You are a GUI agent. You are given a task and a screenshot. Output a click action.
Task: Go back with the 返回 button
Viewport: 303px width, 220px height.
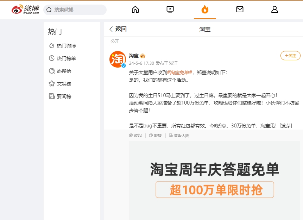coord(118,29)
